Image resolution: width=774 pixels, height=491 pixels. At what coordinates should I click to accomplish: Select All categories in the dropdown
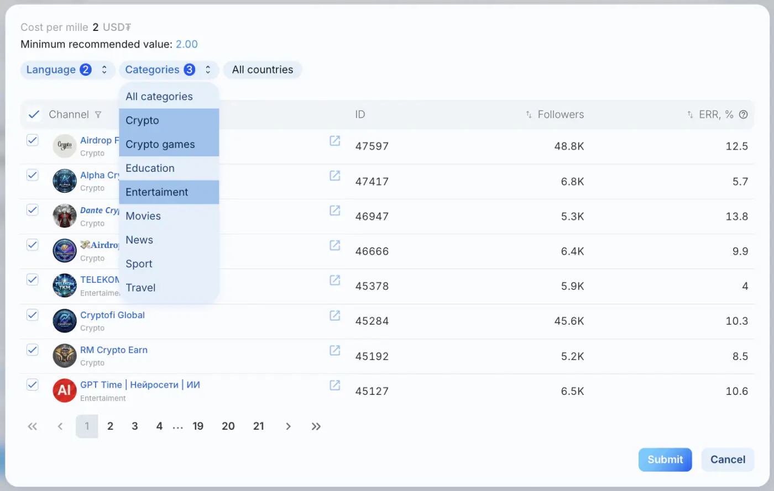pyautogui.click(x=169, y=97)
